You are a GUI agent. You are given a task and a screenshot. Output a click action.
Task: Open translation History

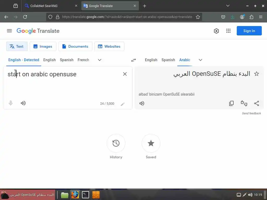pos(116,143)
